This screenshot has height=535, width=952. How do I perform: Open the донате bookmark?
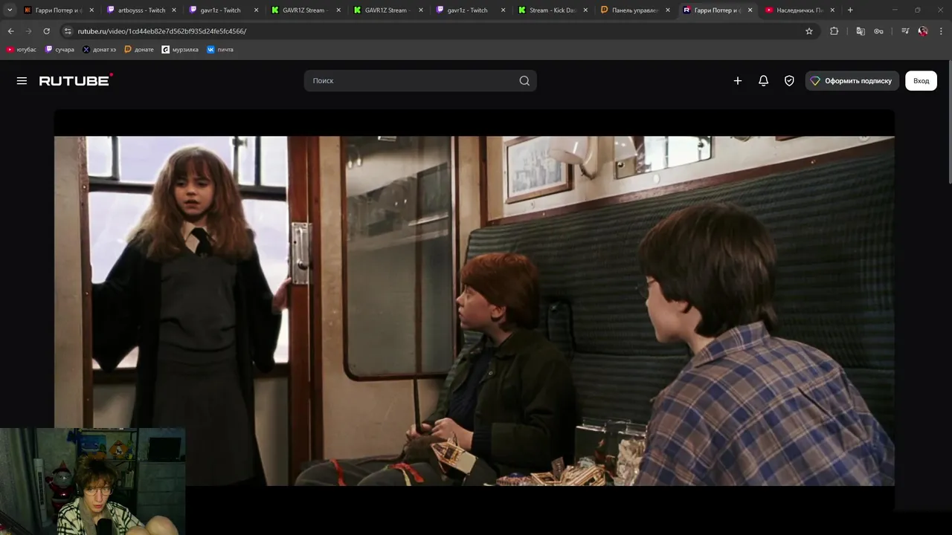139,50
